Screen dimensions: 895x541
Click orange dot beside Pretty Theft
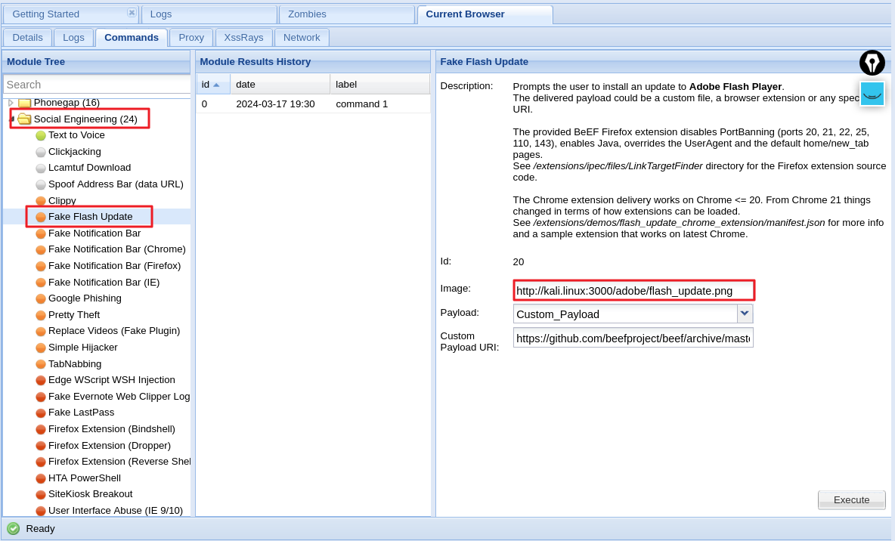pos(41,316)
